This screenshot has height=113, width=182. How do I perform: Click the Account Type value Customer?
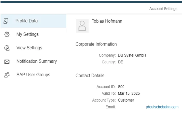click(126, 100)
